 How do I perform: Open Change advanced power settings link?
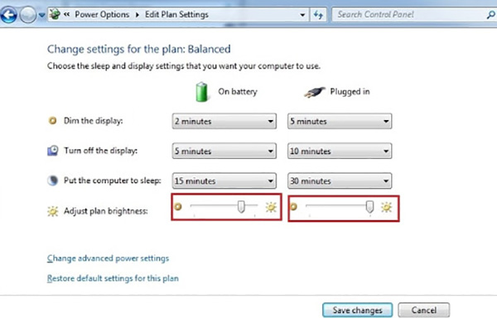[x=108, y=258]
